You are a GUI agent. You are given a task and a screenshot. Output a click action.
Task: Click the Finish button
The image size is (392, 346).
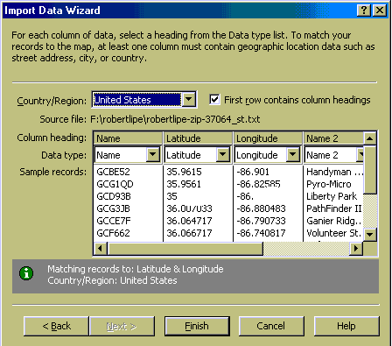coord(197,326)
